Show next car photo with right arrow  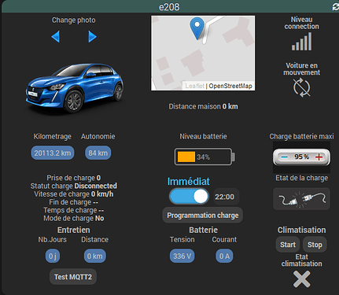coord(92,36)
